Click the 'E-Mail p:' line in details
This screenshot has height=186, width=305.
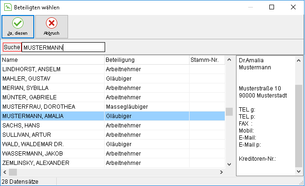pos(250,145)
